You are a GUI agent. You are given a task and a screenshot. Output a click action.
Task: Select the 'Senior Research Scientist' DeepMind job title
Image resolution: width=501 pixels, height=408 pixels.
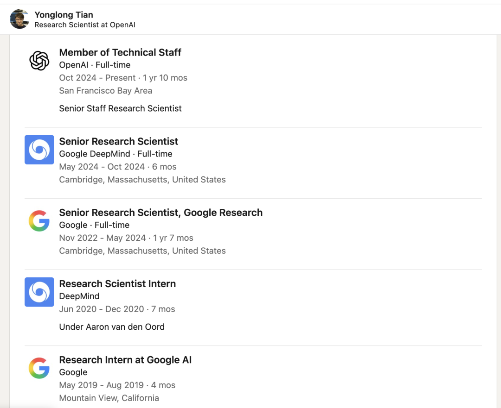(x=119, y=141)
